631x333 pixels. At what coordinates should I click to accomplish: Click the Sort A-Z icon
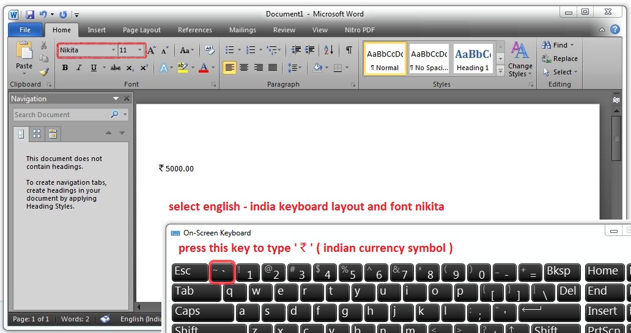point(328,50)
